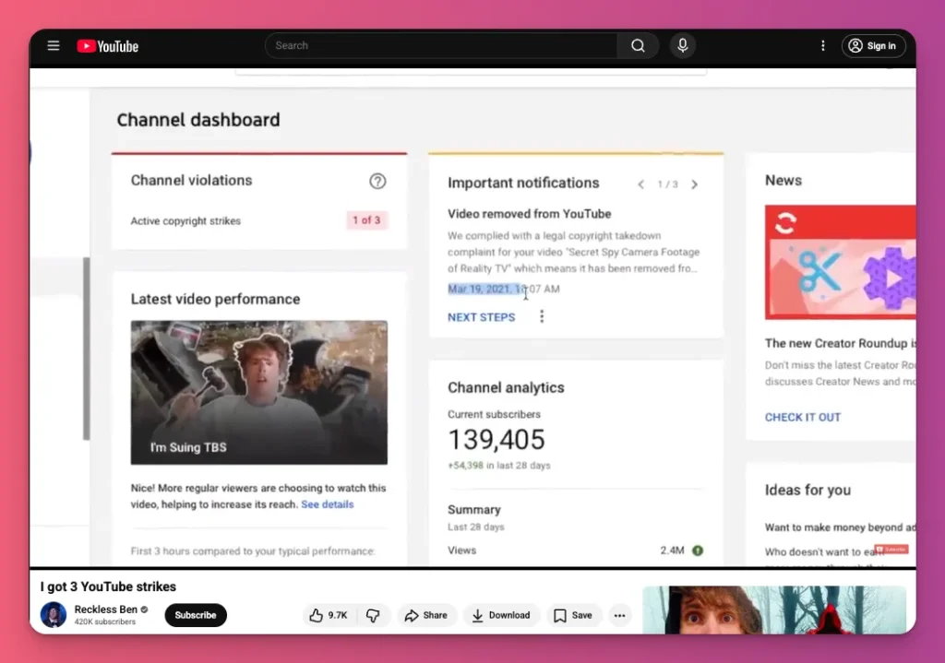Click the search magnifier icon
This screenshot has width=945, height=663.
click(x=638, y=45)
